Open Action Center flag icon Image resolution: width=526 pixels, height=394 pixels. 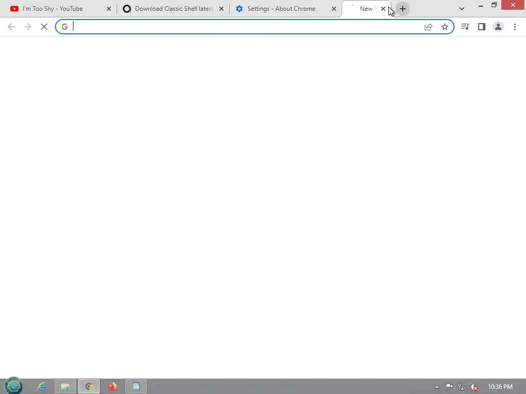pos(449,387)
